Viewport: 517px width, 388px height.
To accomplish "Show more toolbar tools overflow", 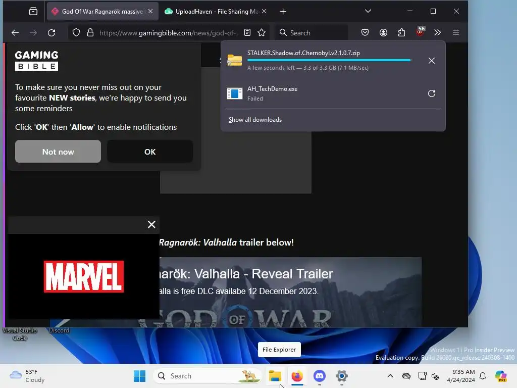I will point(438,32).
